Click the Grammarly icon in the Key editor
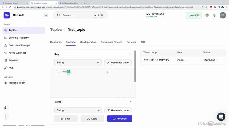The height and width of the screenshot is (129, 229). [x=69, y=72]
